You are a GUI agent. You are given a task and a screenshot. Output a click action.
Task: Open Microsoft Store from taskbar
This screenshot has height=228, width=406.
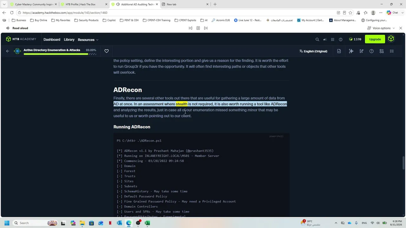click(91, 223)
